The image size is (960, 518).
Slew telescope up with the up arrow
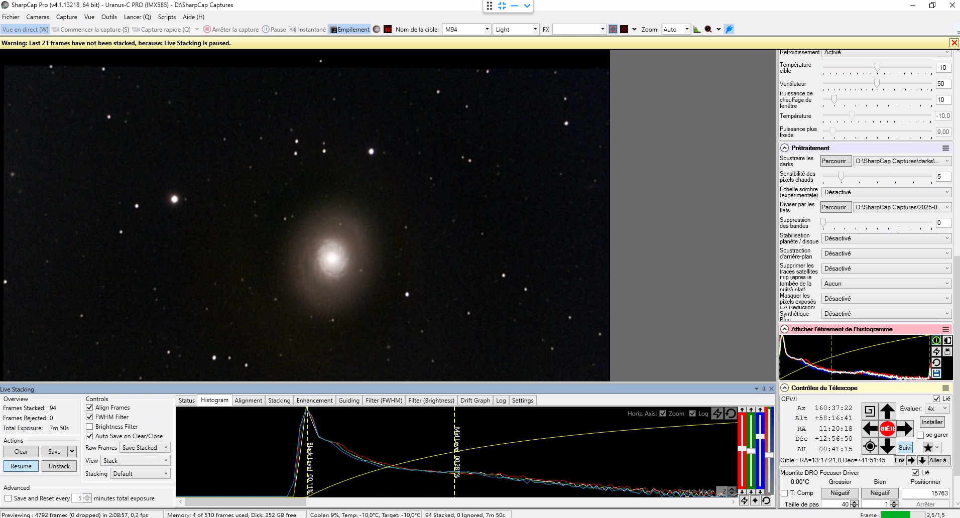887,411
